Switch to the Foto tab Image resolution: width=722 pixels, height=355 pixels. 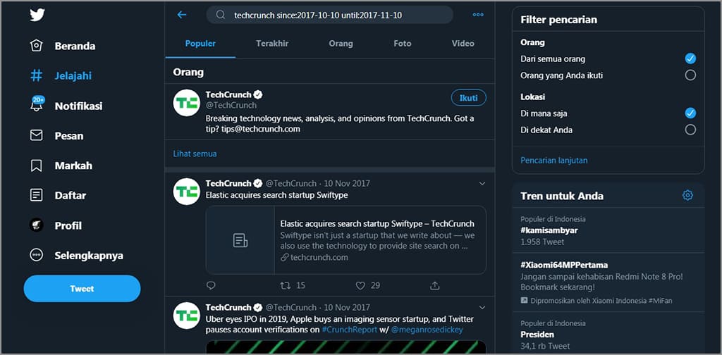tap(402, 44)
